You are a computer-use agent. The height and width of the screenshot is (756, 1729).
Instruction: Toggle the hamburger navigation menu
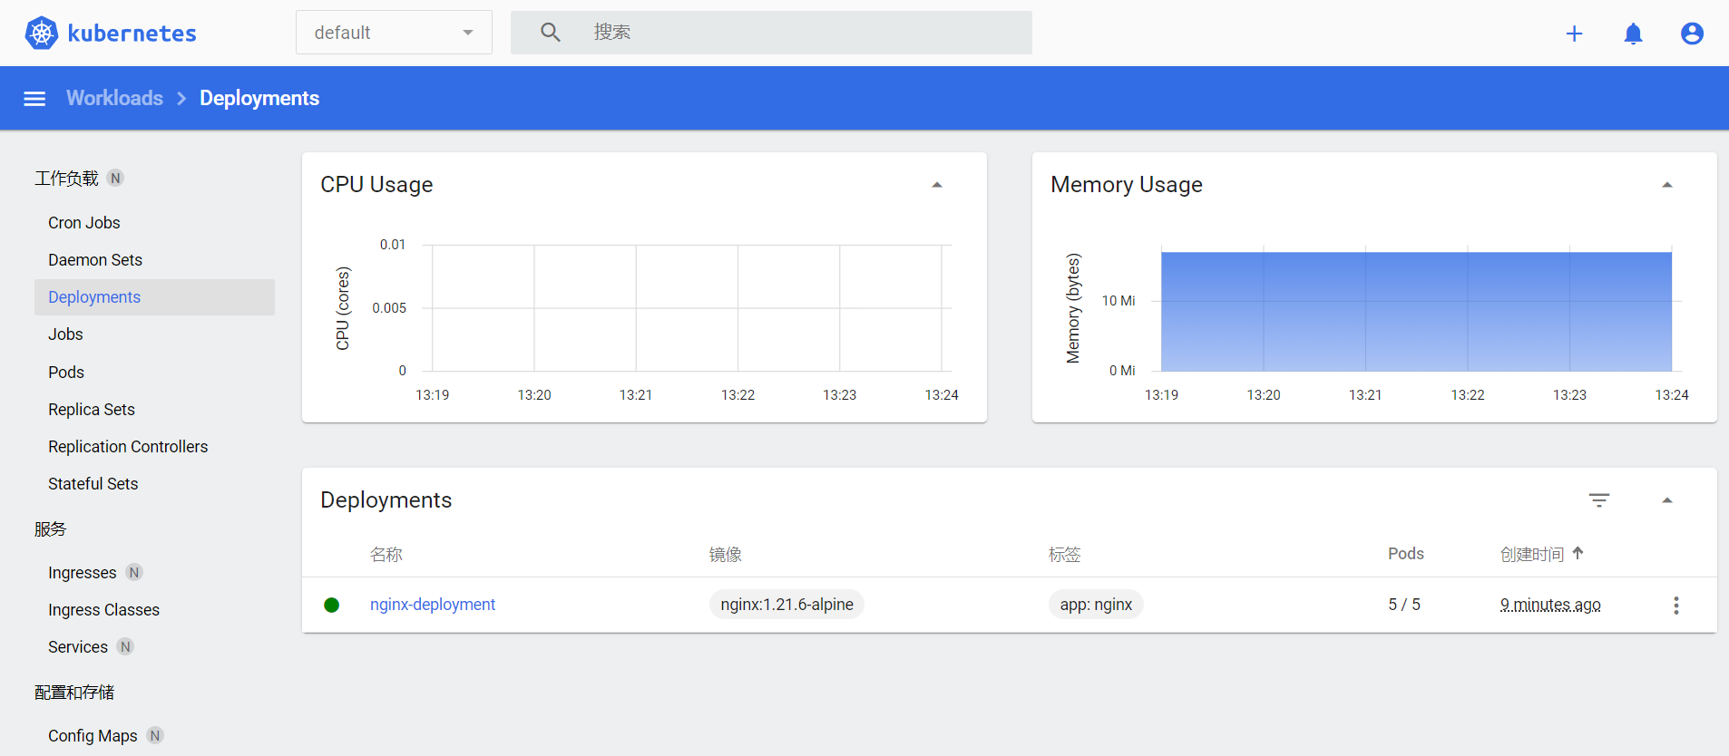[x=34, y=98]
